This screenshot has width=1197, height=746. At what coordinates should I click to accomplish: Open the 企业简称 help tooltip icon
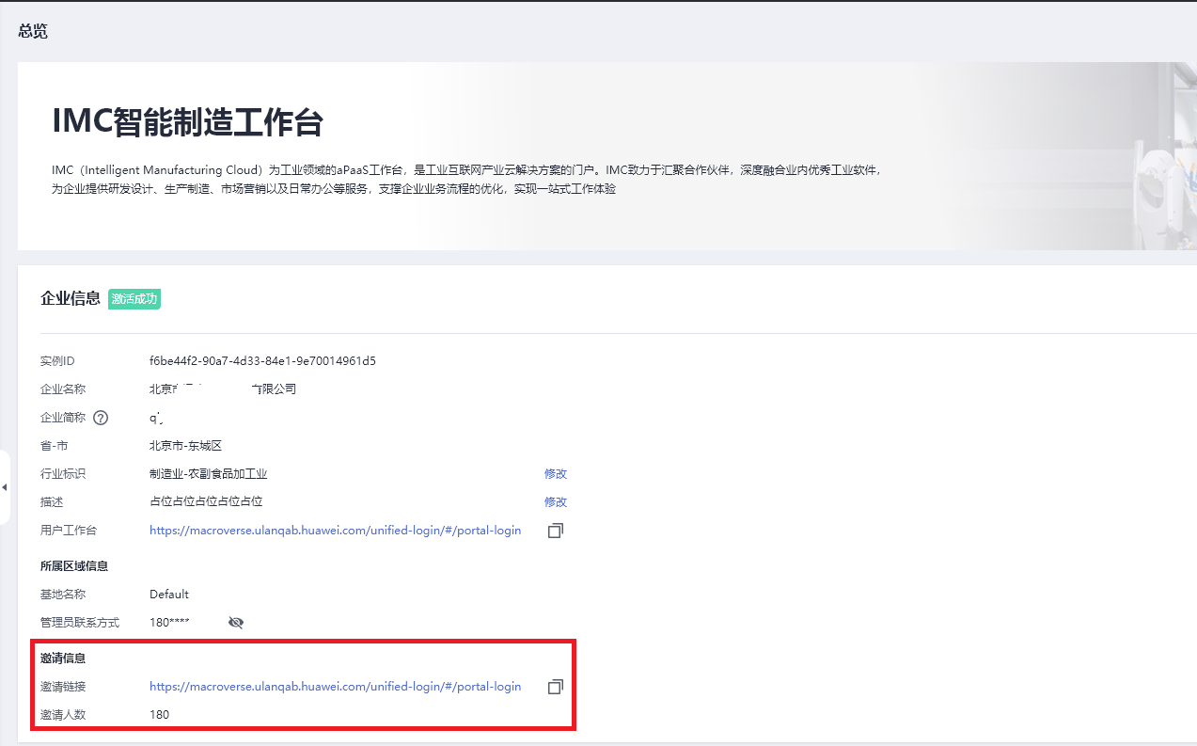(x=101, y=418)
